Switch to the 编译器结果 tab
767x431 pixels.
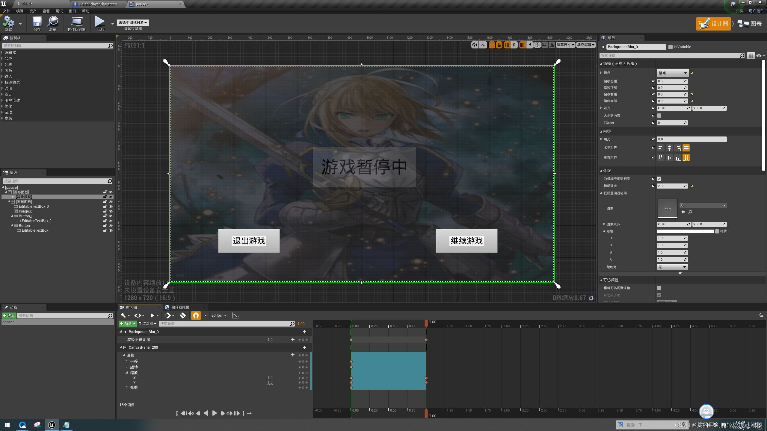click(180, 307)
